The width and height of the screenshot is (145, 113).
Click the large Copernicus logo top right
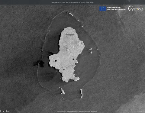tap(136, 9)
